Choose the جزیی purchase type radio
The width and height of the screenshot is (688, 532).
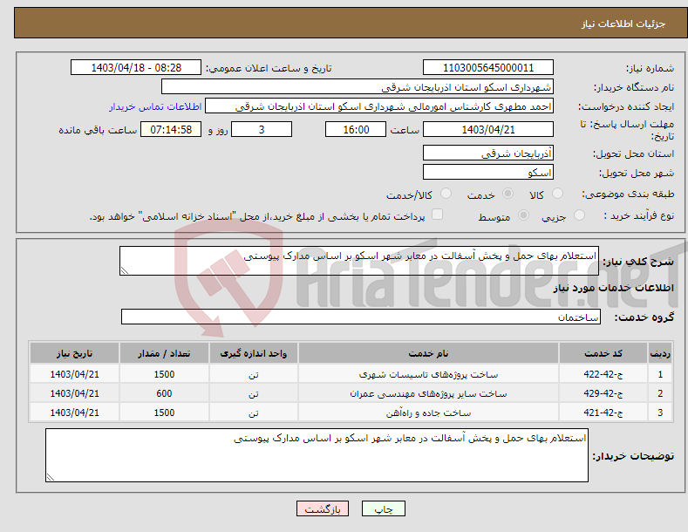tap(579, 215)
